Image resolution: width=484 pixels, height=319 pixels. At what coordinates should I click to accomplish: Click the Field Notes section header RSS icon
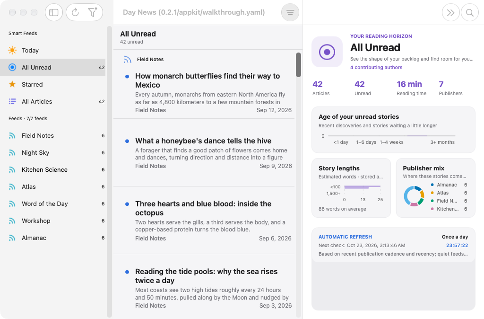pos(128,59)
